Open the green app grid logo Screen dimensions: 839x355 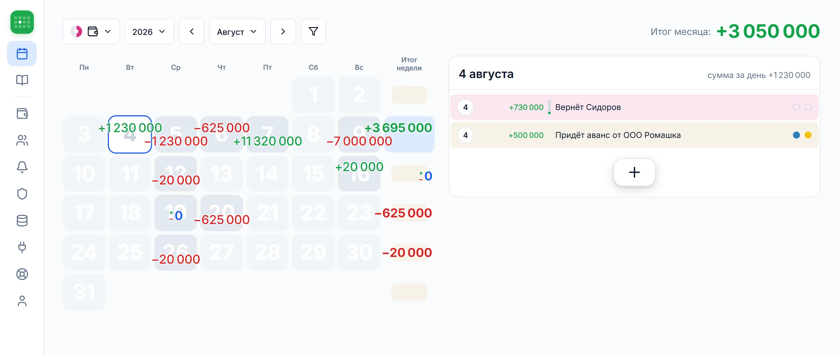22,22
